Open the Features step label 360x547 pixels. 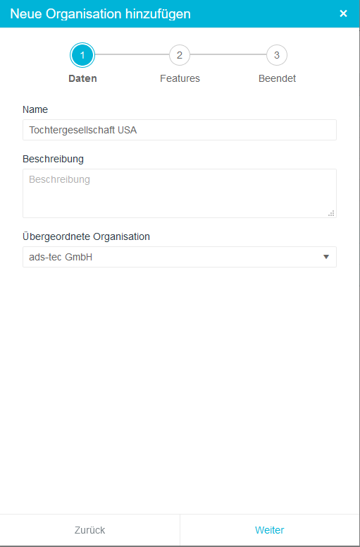point(180,78)
